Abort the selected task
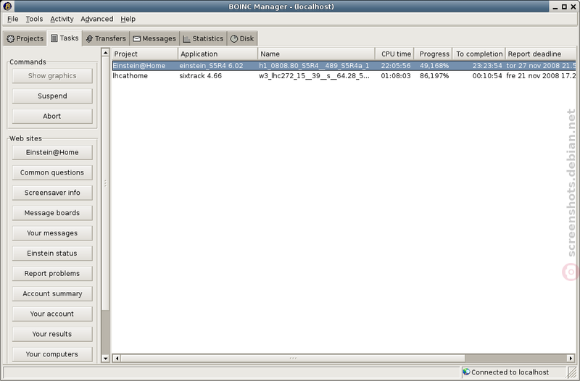The width and height of the screenshot is (580, 381). coord(52,116)
